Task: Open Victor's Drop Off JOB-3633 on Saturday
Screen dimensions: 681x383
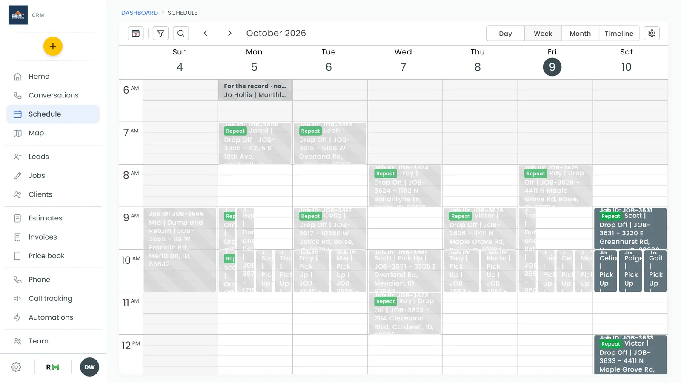Action: (630, 355)
